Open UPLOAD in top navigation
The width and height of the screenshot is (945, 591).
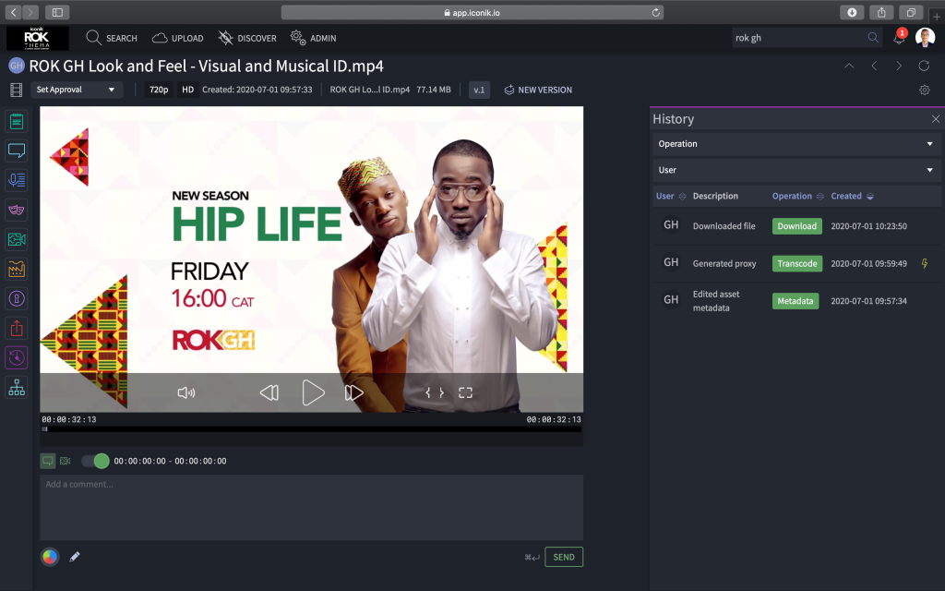pyautogui.click(x=178, y=38)
